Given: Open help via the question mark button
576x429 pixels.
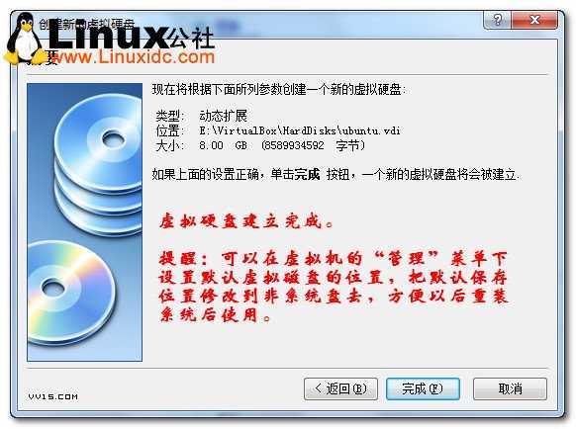Looking at the screenshot, I should tap(497, 20).
